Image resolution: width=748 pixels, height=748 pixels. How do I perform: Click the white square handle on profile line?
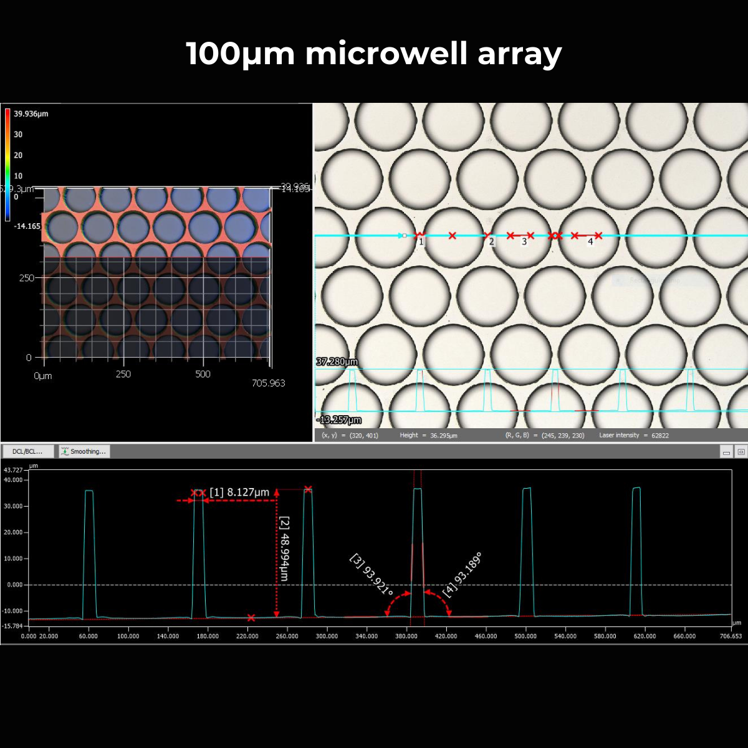(405, 236)
